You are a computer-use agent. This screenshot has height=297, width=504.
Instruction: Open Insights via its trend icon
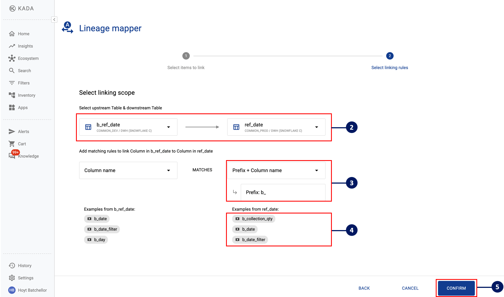click(12, 46)
